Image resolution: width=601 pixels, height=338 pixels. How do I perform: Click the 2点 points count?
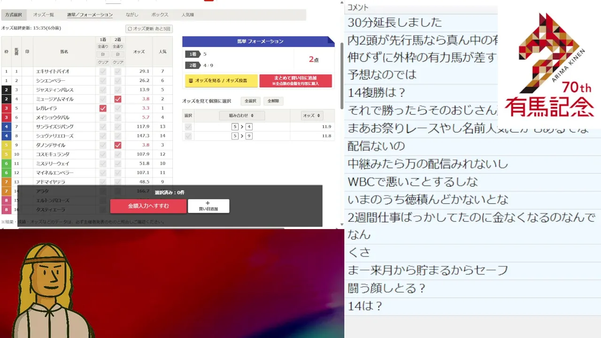314,60
